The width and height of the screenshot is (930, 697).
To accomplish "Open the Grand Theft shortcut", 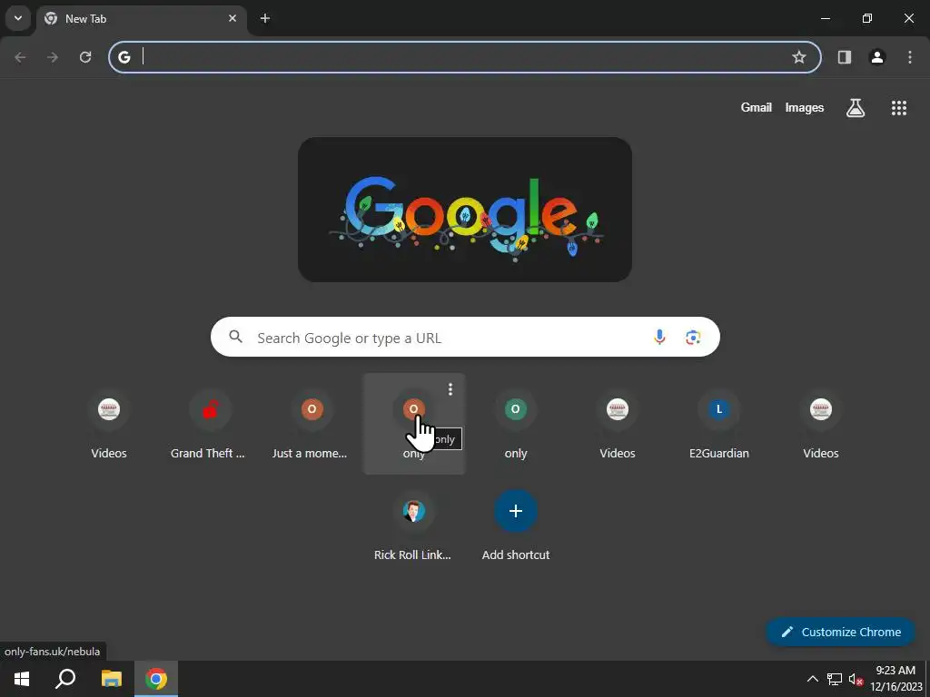I will tap(211, 424).
